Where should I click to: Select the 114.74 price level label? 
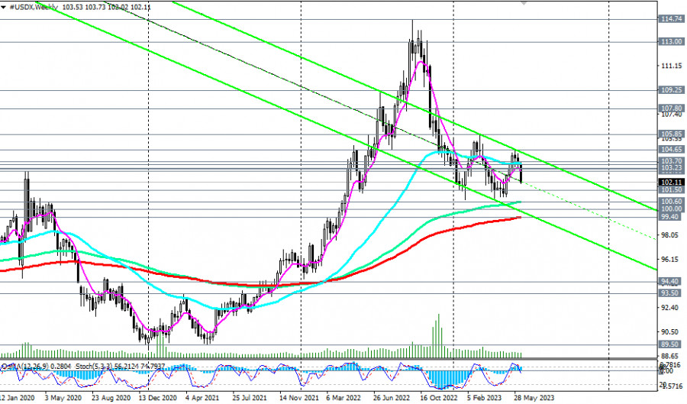click(x=671, y=18)
